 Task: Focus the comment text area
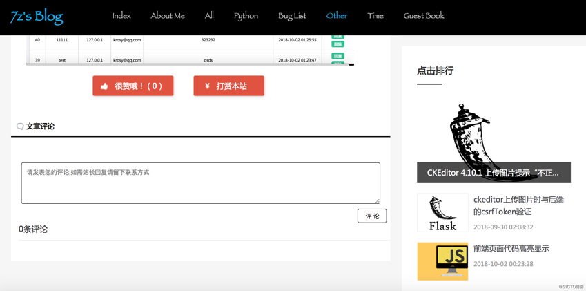(201, 183)
